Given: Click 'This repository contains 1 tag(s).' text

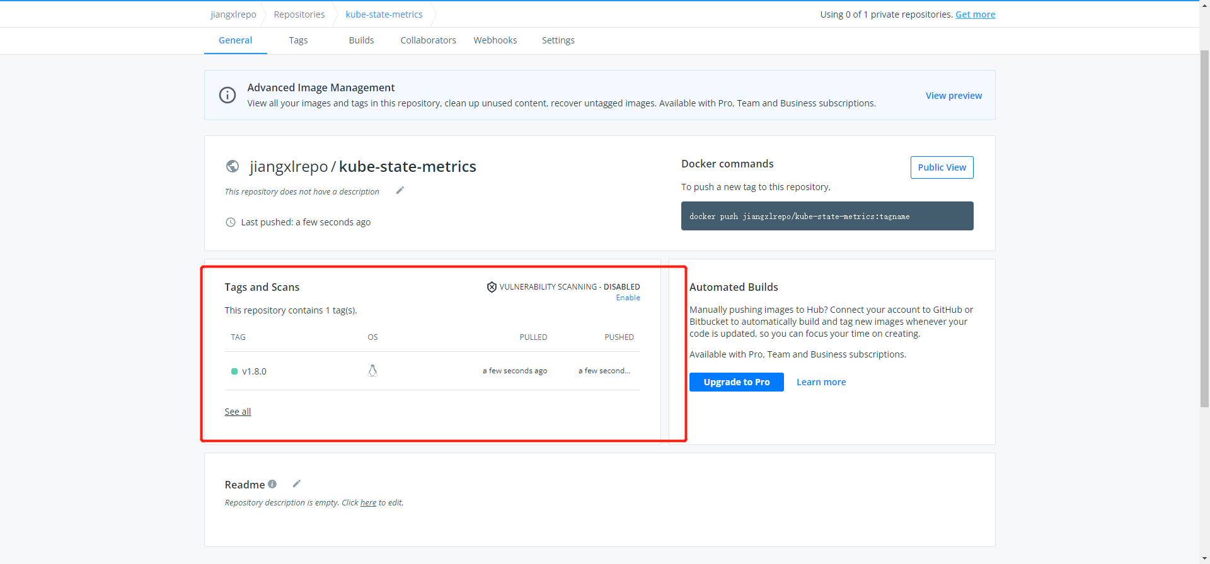Looking at the screenshot, I should [291, 310].
